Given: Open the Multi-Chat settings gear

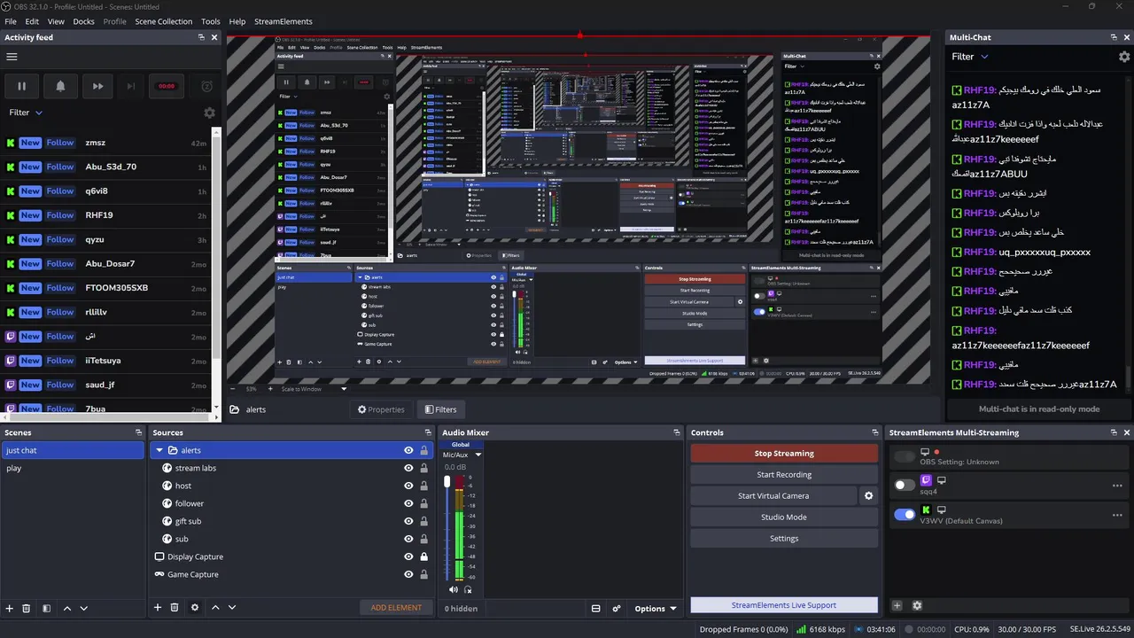Looking at the screenshot, I should (1124, 57).
